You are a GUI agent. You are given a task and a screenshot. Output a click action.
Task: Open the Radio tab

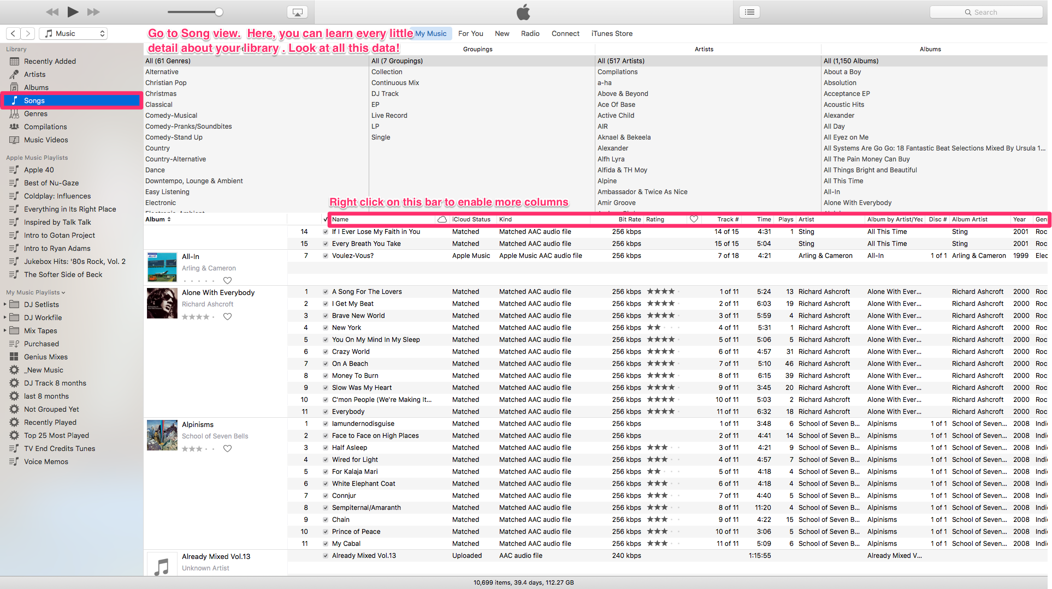click(530, 34)
